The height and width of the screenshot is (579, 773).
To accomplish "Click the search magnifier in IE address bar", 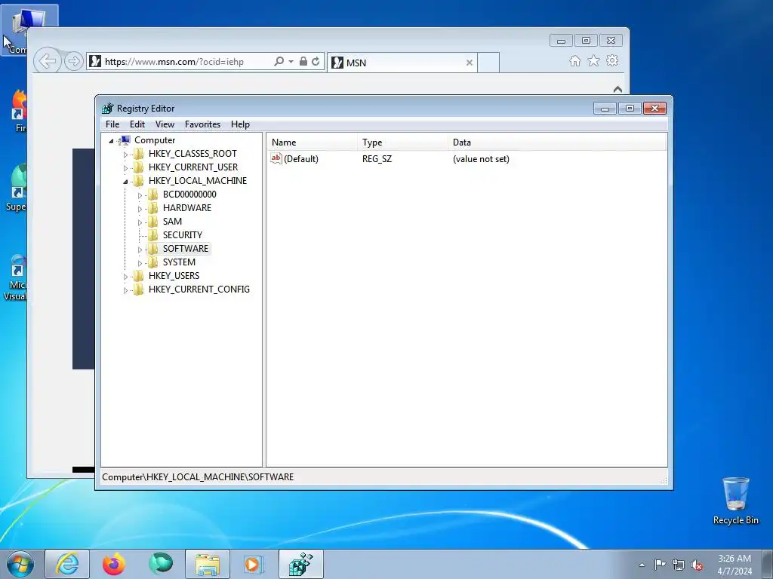I will [x=279, y=62].
